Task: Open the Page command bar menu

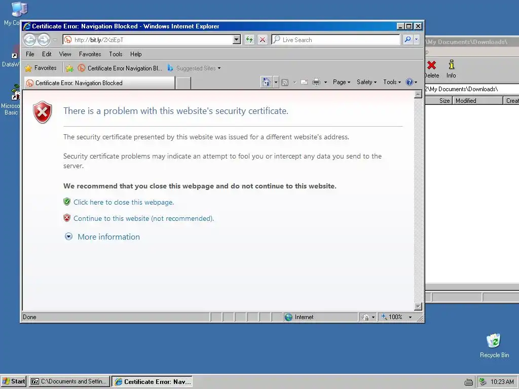Action: (x=342, y=82)
